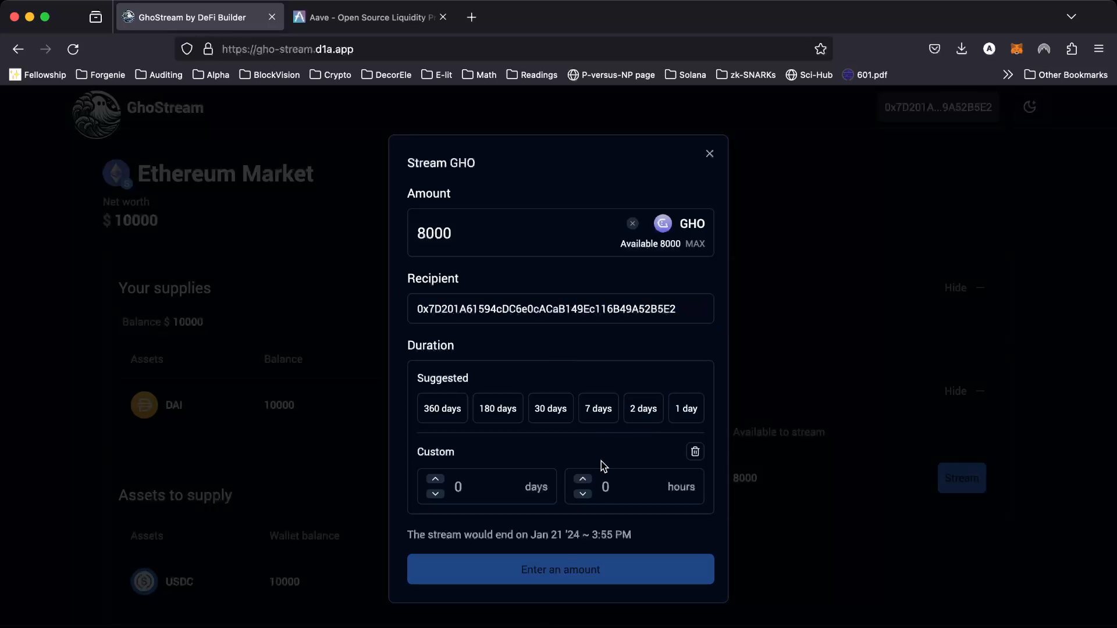Click the Enter an amount button
The height and width of the screenshot is (628, 1117).
click(x=560, y=569)
